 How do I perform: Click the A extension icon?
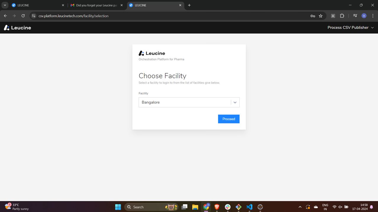(333, 16)
